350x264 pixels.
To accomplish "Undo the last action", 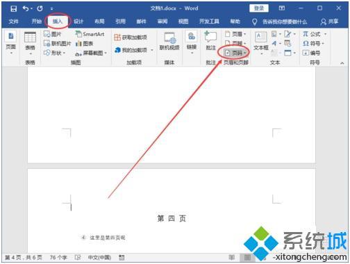I will point(26,9).
